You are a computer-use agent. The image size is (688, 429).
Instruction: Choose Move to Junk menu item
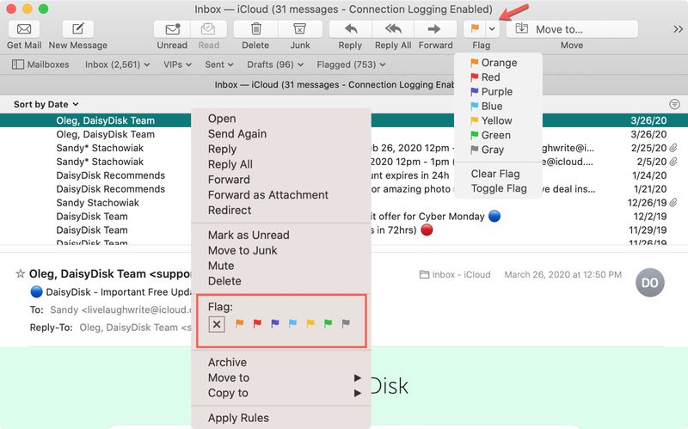[x=281, y=250]
